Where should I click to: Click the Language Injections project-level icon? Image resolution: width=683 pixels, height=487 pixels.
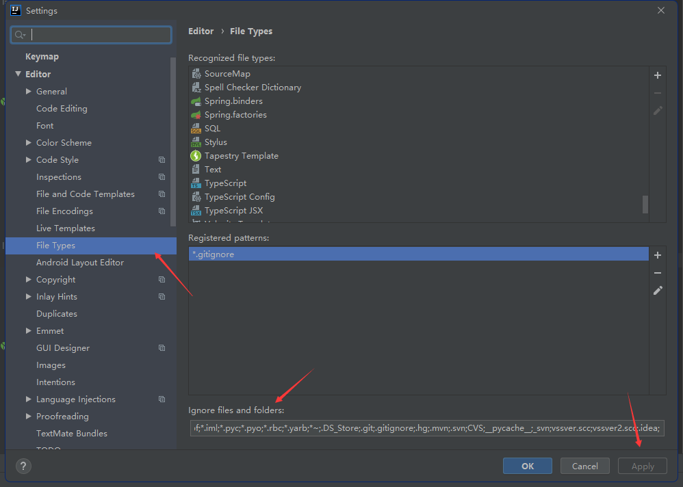click(162, 399)
